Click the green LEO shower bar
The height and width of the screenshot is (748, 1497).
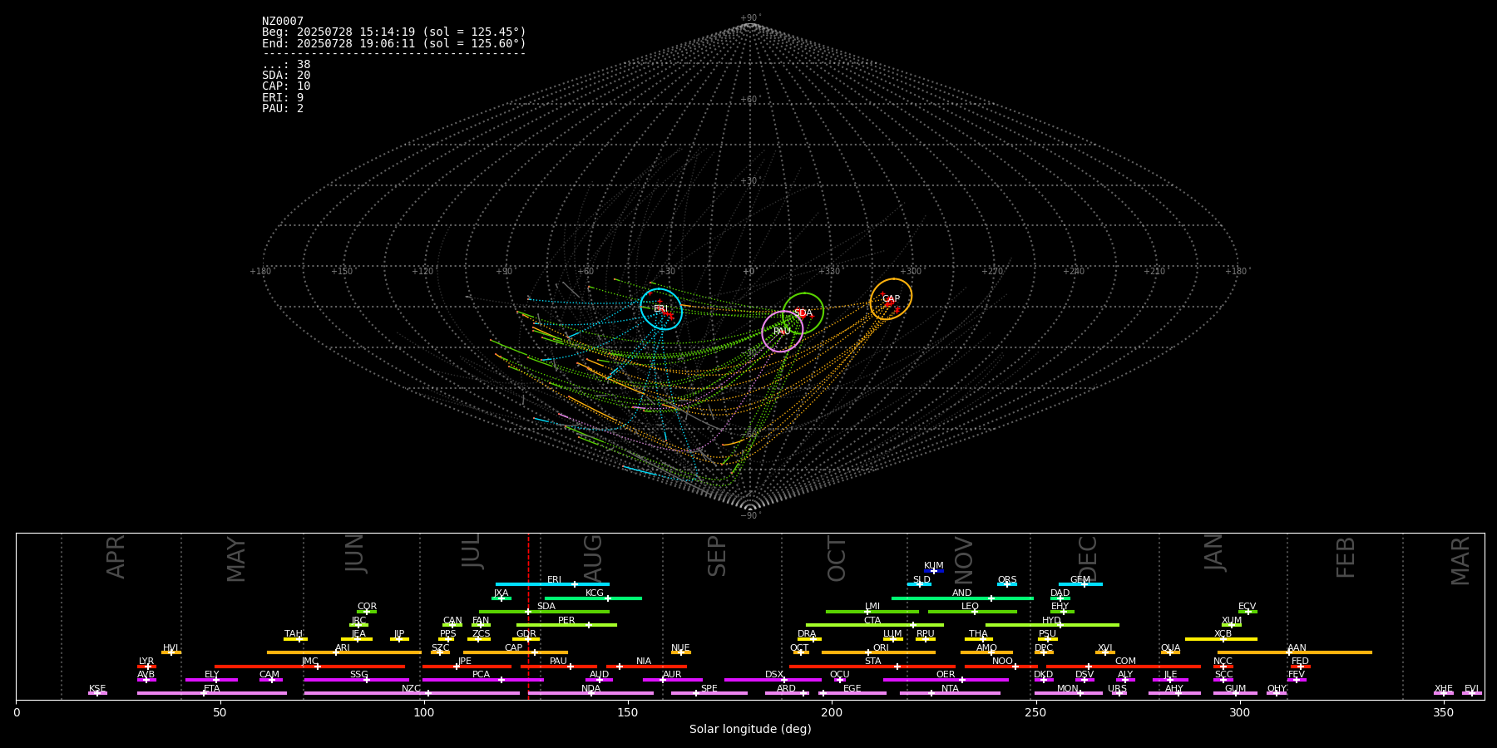[972, 612]
